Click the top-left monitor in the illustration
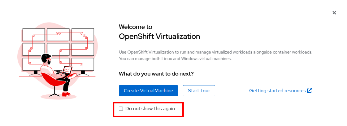Viewport: 347px width, 126px height. (x=33, y=35)
